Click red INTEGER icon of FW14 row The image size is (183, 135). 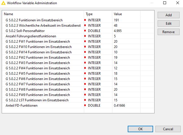(85, 52)
